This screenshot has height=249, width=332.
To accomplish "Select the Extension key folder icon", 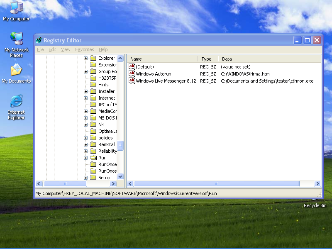I will [x=93, y=65].
